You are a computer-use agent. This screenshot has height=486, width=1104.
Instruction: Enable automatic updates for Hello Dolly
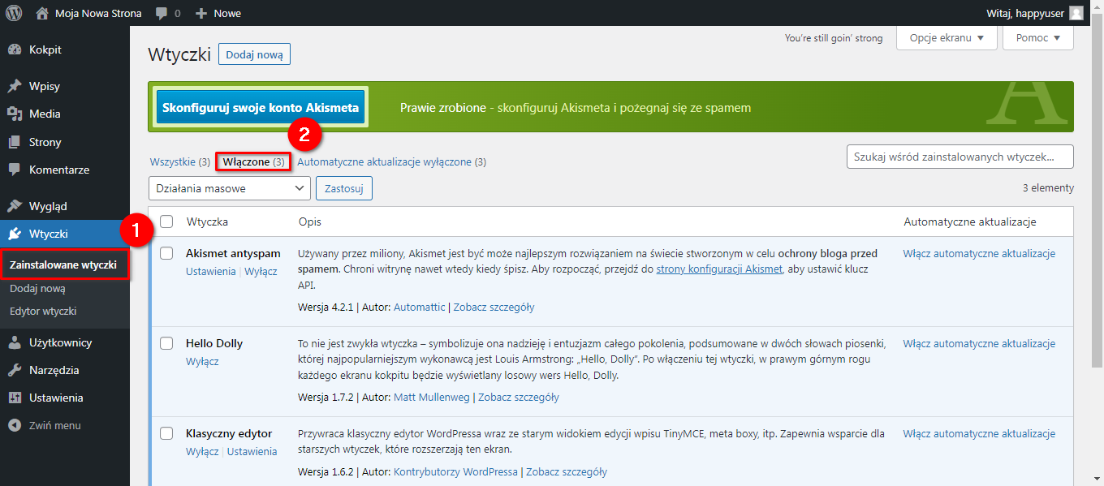(x=979, y=343)
